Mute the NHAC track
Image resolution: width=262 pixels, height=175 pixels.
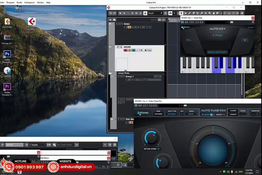[x=118, y=24]
